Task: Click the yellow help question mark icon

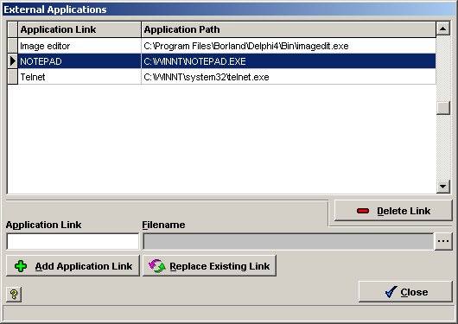Action: coord(14,294)
